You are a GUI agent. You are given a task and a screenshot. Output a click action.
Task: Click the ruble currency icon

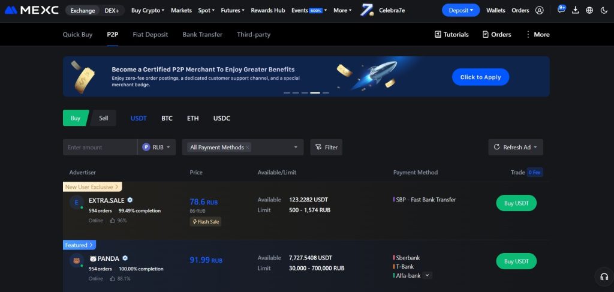[146, 147]
